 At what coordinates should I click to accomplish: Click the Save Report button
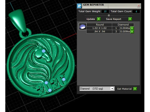coord(117,19)
